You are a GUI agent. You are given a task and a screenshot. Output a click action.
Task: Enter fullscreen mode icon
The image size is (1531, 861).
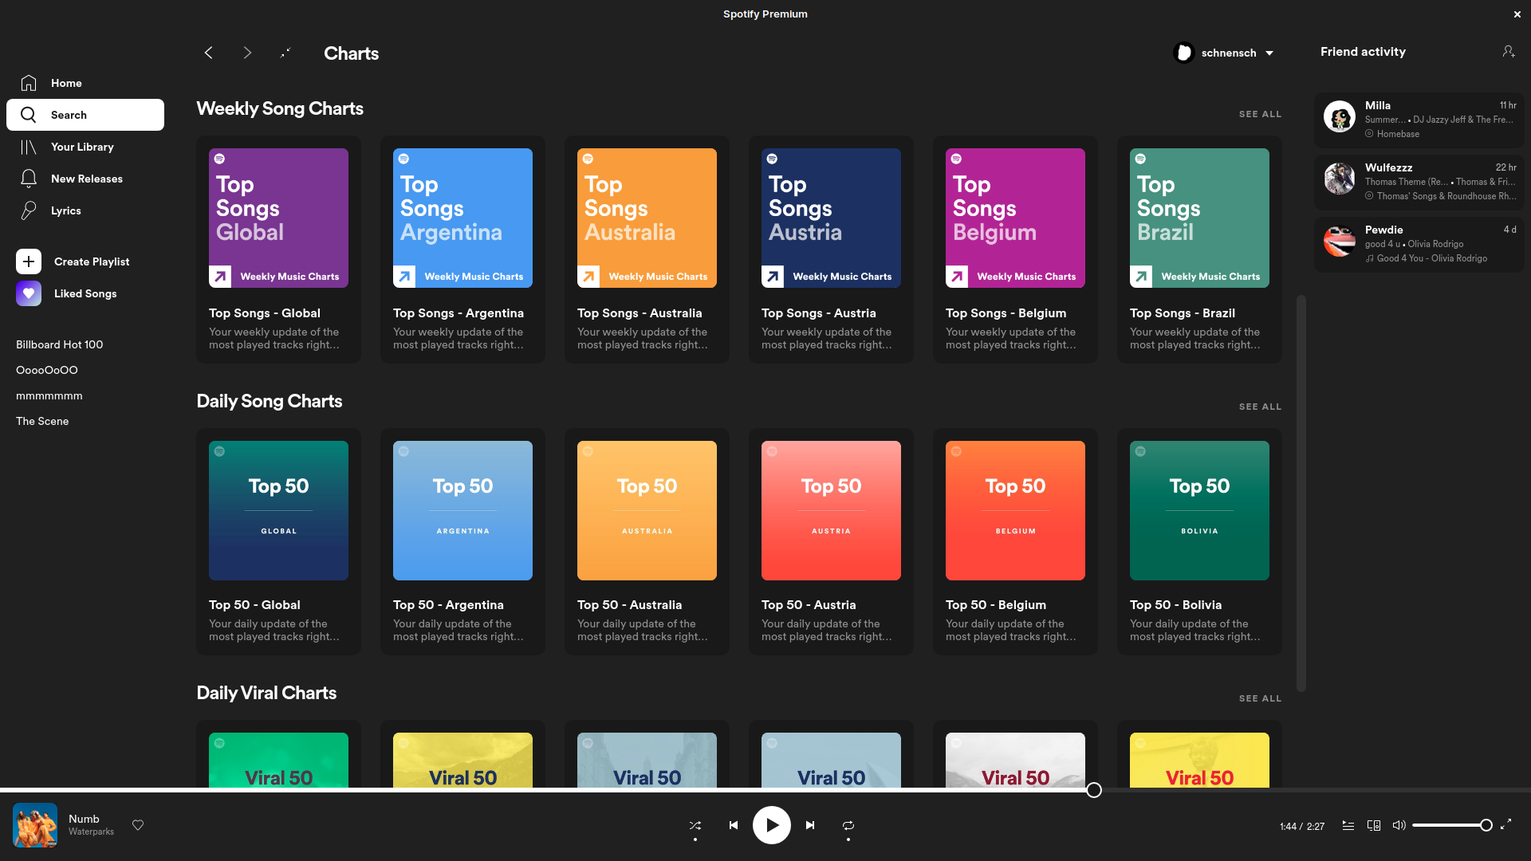[1505, 825]
